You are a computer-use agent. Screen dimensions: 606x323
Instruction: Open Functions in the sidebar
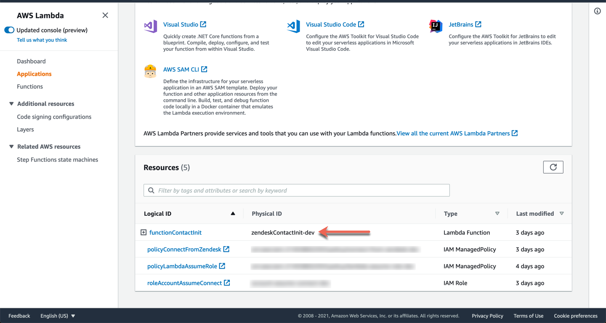(x=30, y=87)
